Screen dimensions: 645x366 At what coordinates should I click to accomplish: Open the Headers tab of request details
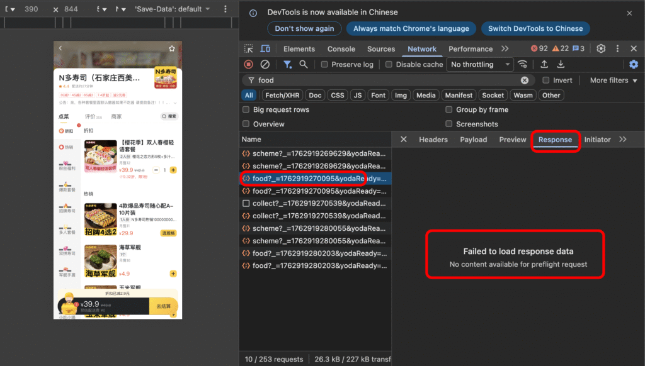pos(433,140)
